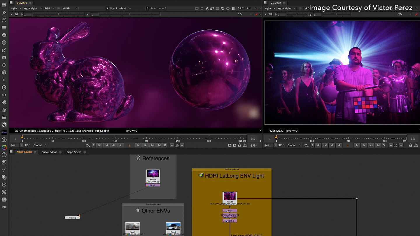The height and width of the screenshot is (236, 420).
Task: Open the Views nodes eye icon
Action: [4, 95]
